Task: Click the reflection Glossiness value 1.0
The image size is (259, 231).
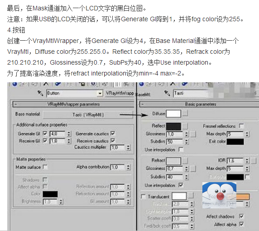Action: pos(175,134)
